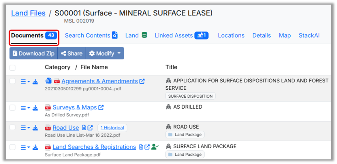Viewport: 337px width, 164px height.
Task: Open Road Use document in new window
Action: 91,128
